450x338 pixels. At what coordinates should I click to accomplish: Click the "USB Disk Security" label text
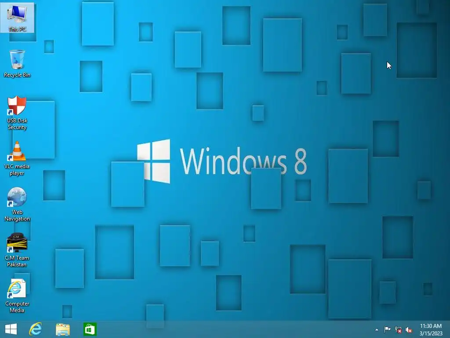17,124
